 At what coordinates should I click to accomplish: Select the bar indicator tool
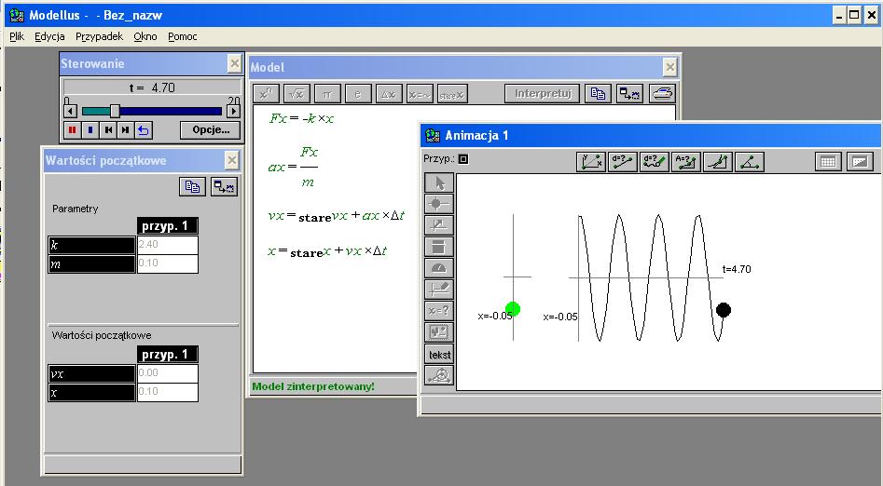(x=438, y=247)
